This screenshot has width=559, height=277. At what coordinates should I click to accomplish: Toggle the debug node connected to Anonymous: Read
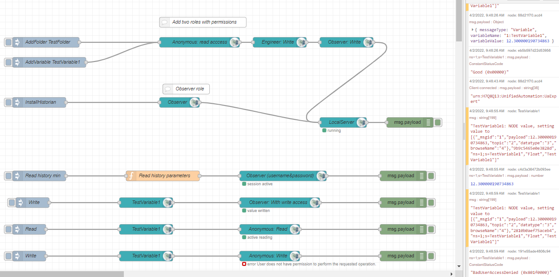[430, 229]
